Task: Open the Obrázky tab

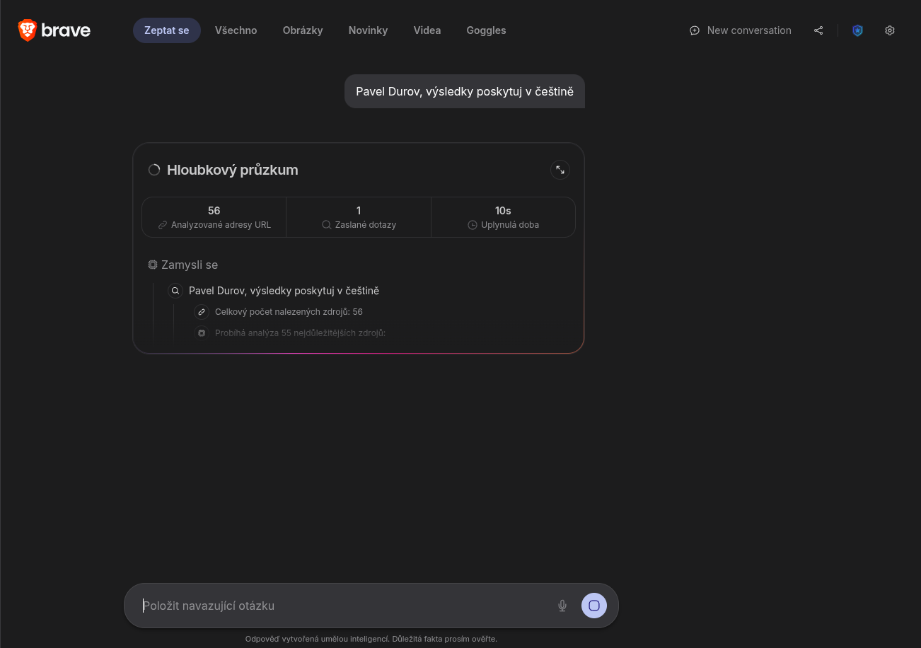Action: [x=303, y=30]
